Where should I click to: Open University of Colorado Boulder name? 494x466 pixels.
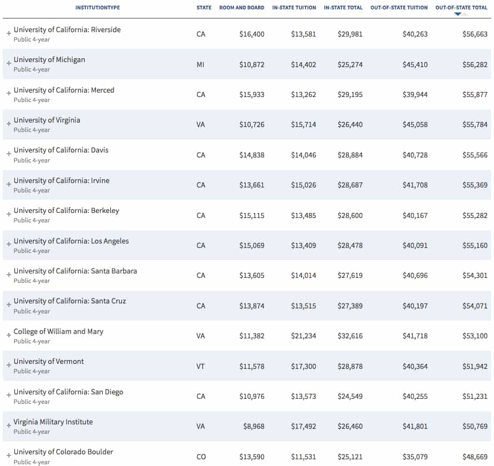coord(63,452)
